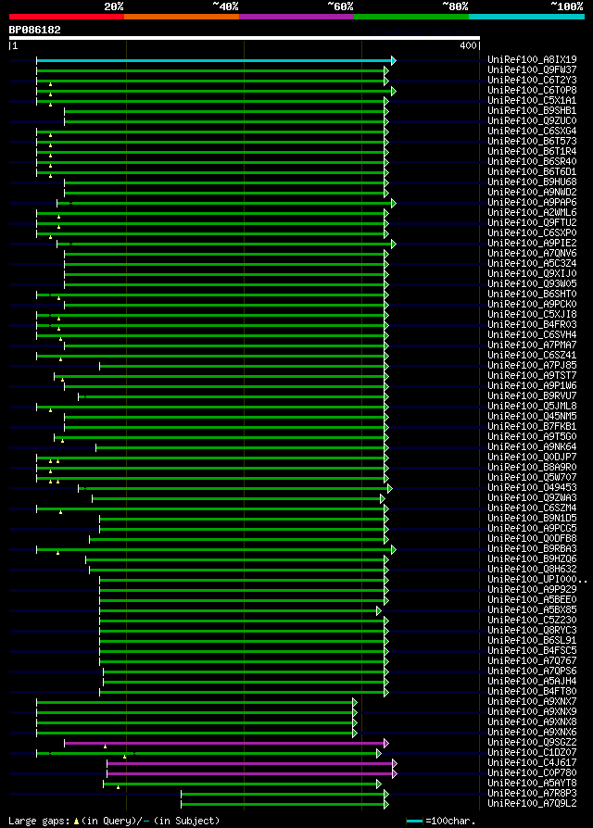Select the UniRef100_A5C3Z4 label
Image resolution: width=593 pixels, height=828 pixels.
pos(532,263)
